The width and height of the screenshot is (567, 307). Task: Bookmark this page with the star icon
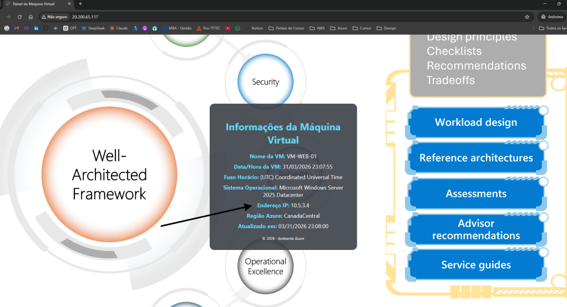(x=526, y=17)
